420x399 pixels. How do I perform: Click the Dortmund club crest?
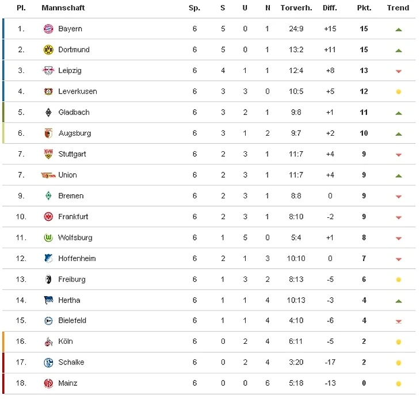pos(48,50)
